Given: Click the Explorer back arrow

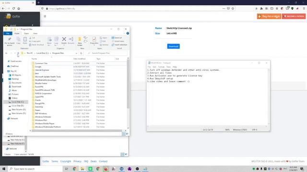Looking at the screenshot, I should point(6,53).
